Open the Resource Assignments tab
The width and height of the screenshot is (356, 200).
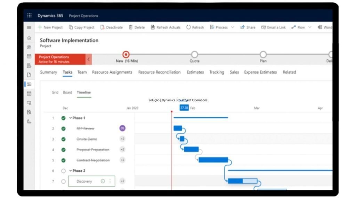112,72
